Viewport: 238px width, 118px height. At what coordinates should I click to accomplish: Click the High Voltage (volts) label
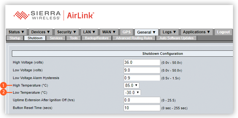point(28,62)
